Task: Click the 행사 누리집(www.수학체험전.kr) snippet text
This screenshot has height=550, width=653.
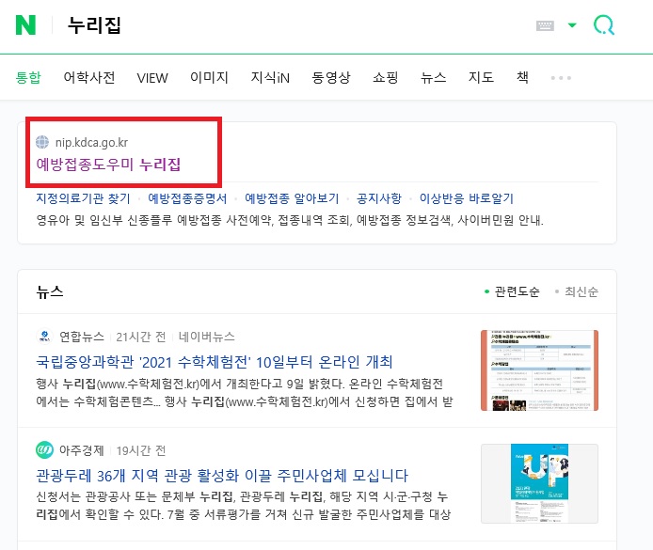Action: coord(245,392)
